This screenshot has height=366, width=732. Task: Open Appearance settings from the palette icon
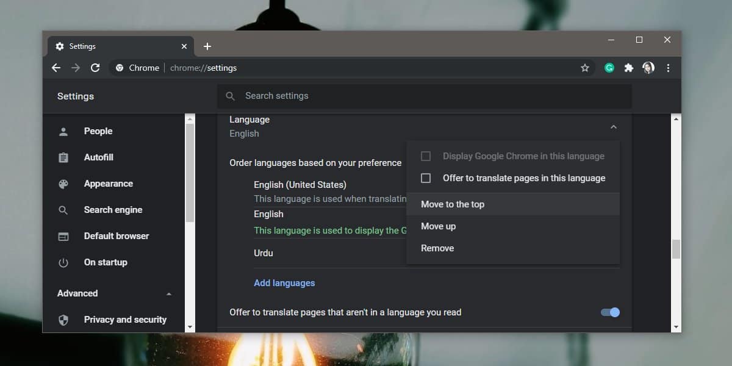[x=63, y=184]
